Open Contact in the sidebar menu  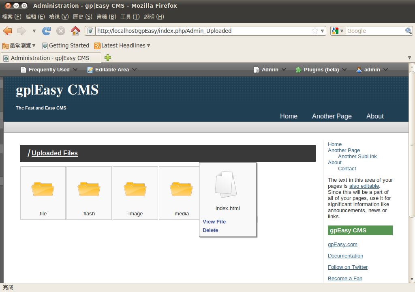tap(347, 169)
